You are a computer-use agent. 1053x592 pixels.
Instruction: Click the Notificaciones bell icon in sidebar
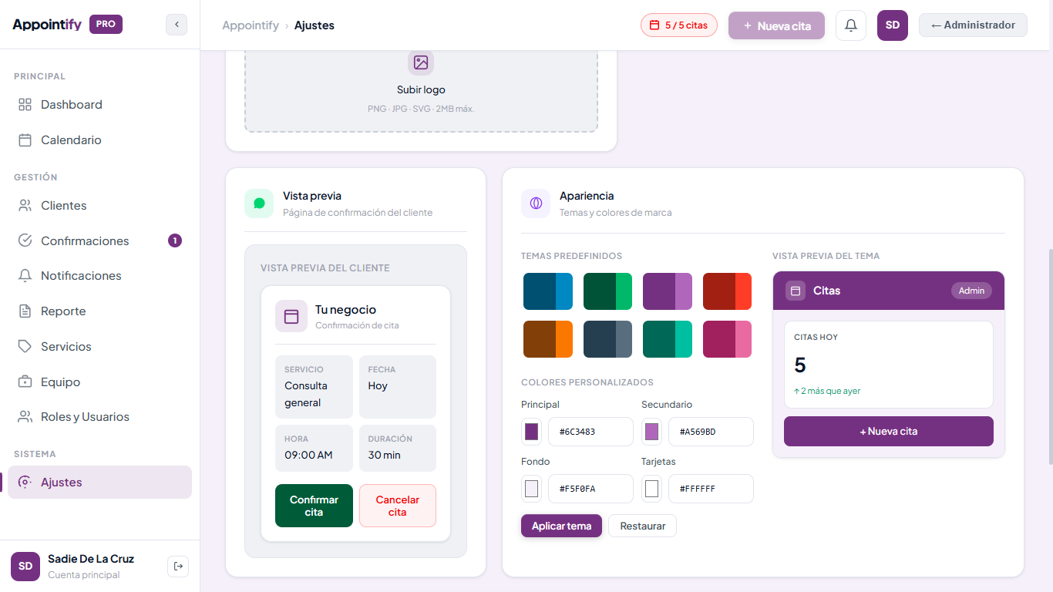coord(25,276)
